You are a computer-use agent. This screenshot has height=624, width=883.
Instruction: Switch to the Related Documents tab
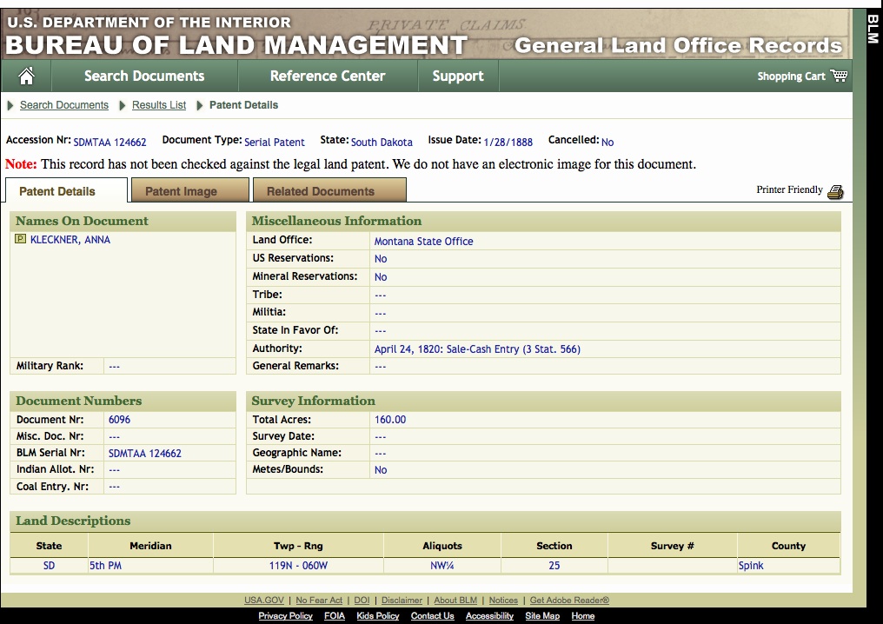tap(320, 191)
